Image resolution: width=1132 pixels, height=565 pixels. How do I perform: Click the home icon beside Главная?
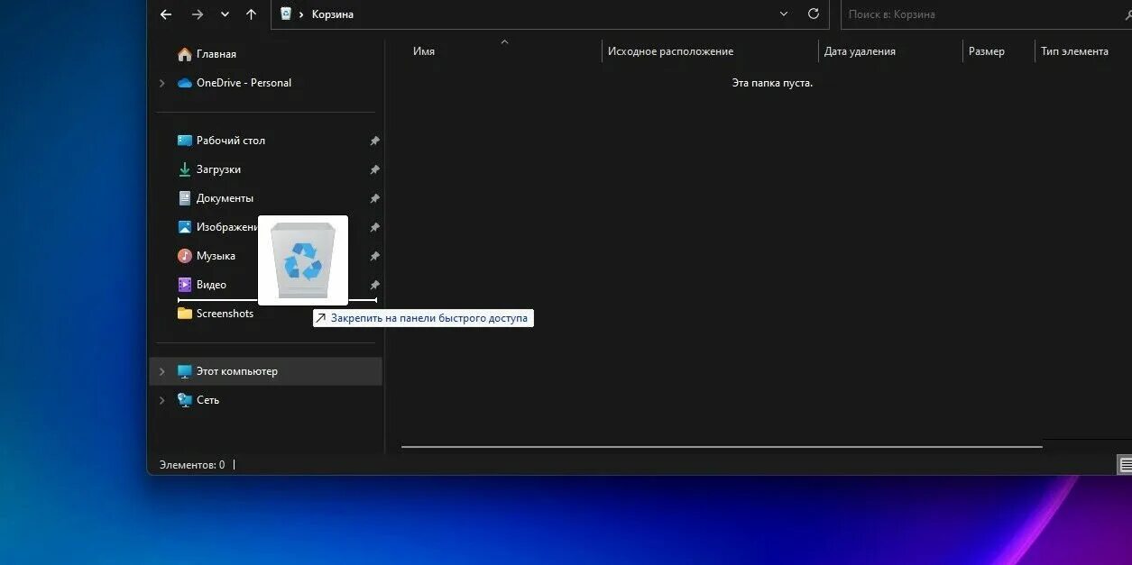(185, 54)
